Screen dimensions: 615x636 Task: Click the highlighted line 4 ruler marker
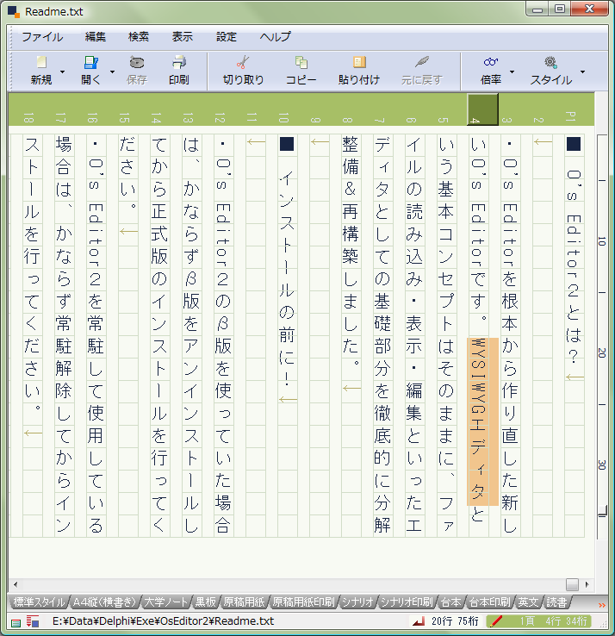[482, 109]
